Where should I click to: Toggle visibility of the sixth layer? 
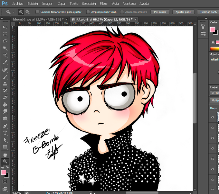[x=213, y=169]
